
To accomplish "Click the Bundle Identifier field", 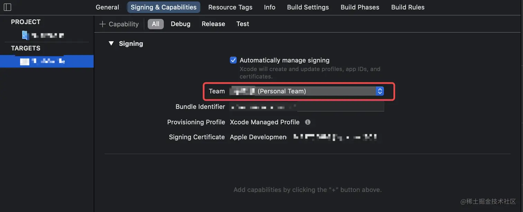I will 307,107.
